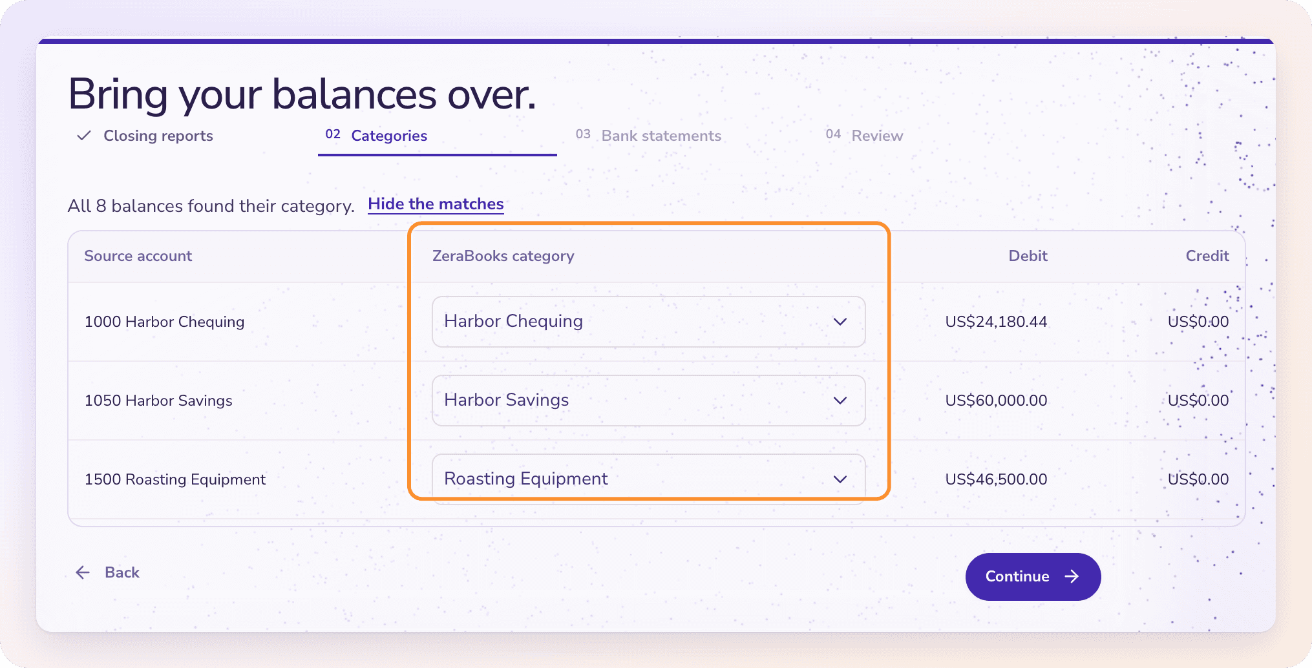Click the chevron in Roasting Equipment dropdown
This screenshot has width=1312, height=668.
click(840, 479)
